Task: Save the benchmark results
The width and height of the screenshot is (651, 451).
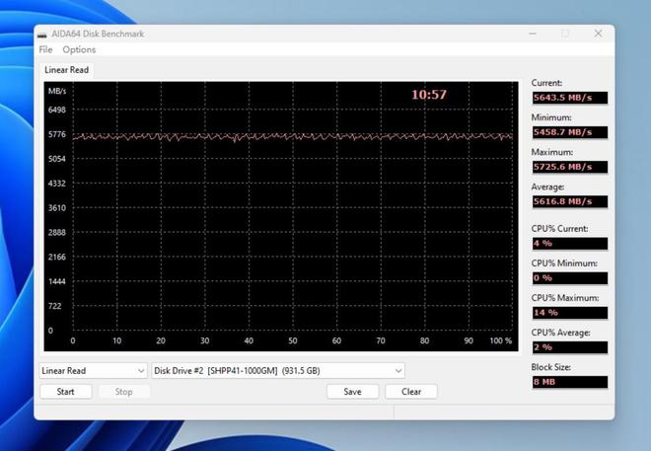Action: pyautogui.click(x=352, y=392)
